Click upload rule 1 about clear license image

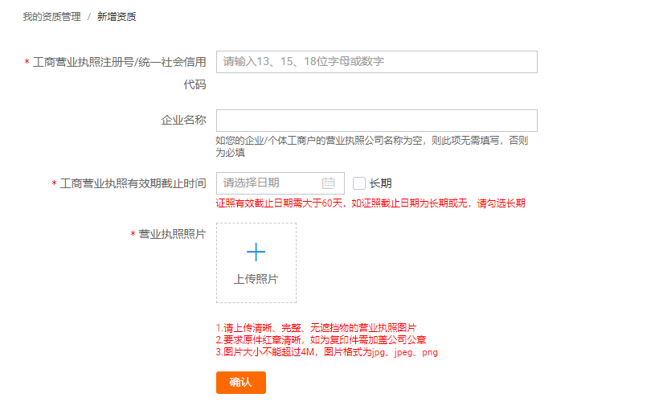coord(316,328)
